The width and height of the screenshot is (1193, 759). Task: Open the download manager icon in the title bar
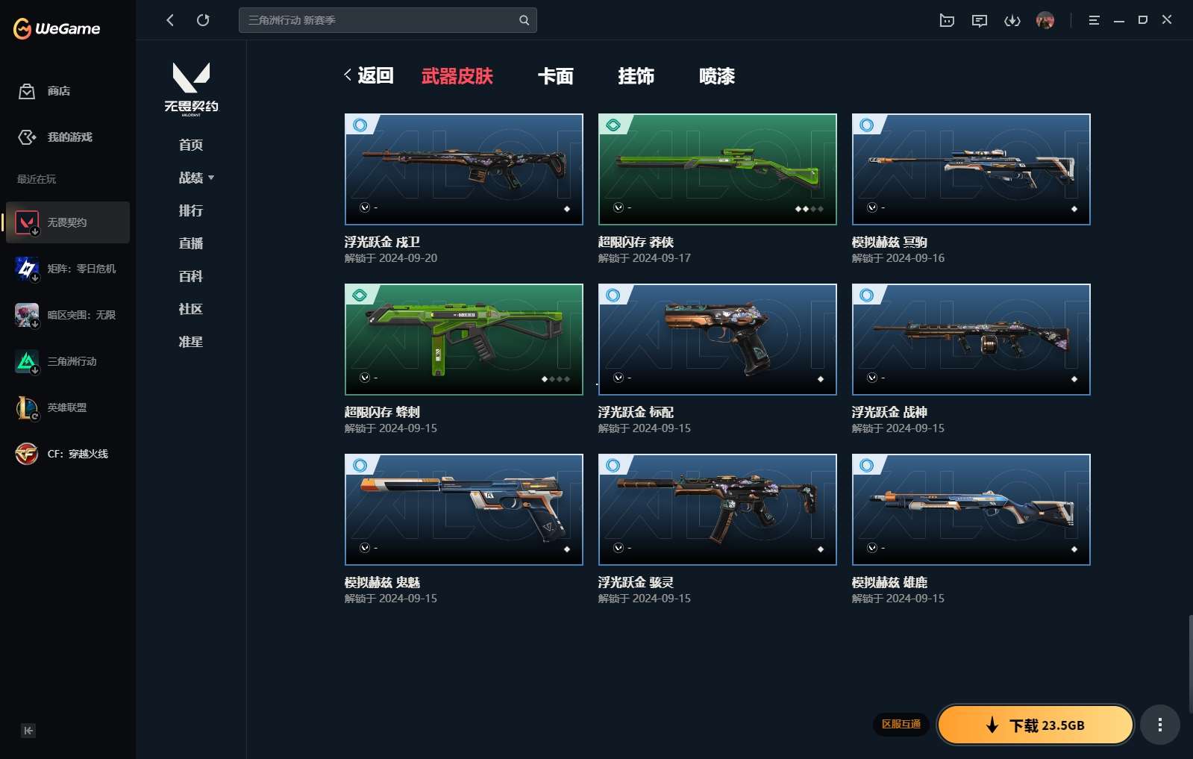1012,20
